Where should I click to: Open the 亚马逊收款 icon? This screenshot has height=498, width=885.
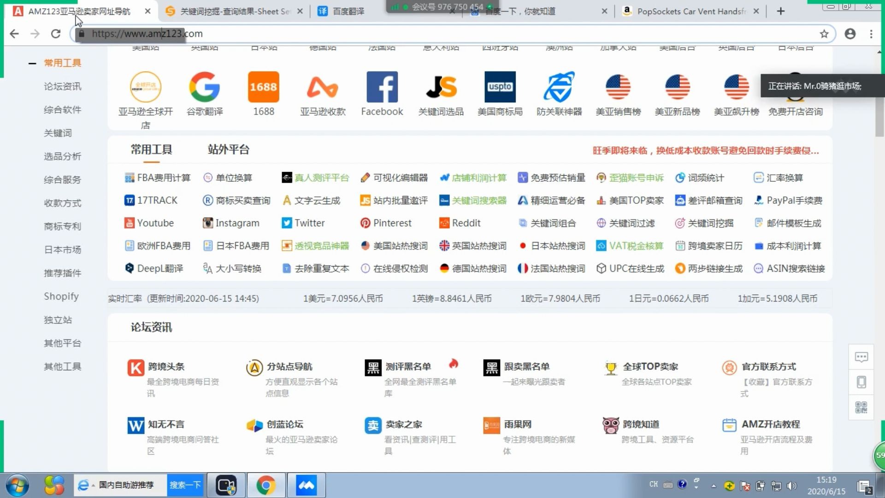323,87
